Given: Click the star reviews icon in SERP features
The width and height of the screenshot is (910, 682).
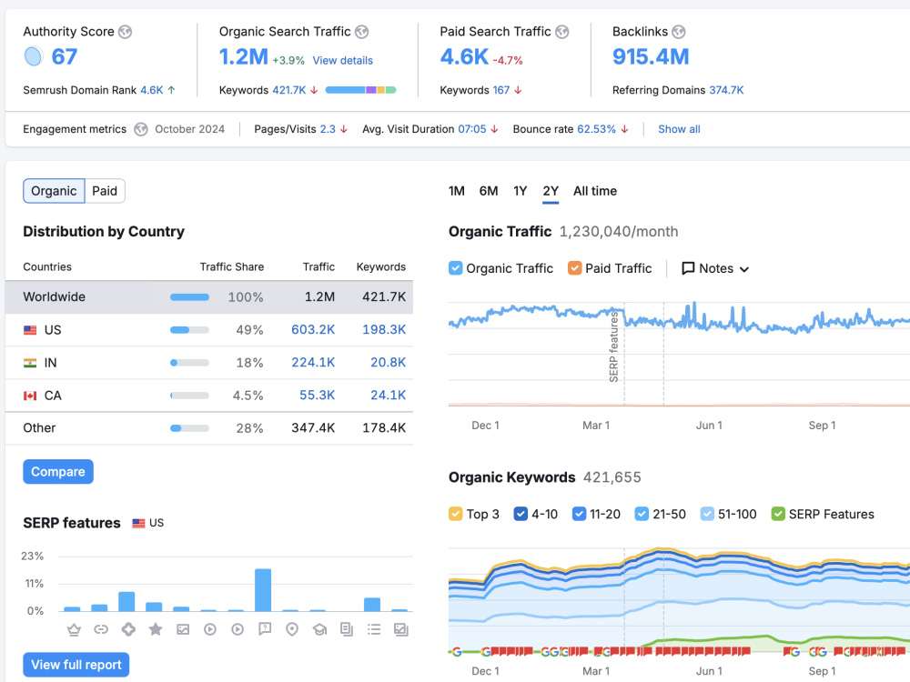Looking at the screenshot, I should pyautogui.click(x=156, y=629).
